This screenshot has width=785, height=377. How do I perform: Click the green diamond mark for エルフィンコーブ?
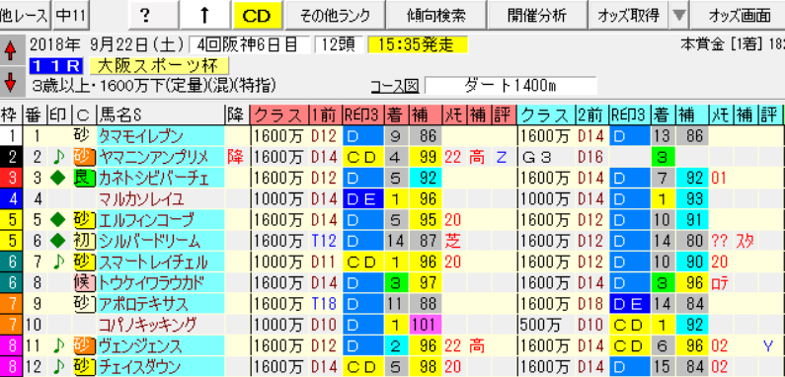[x=58, y=220]
